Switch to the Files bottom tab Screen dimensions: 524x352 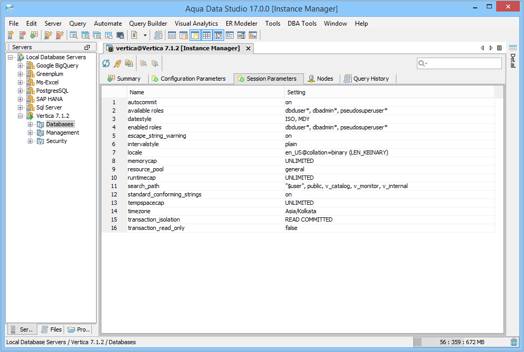[51, 329]
